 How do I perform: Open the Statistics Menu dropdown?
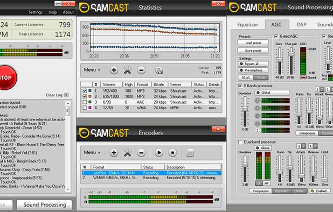pos(92,70)
